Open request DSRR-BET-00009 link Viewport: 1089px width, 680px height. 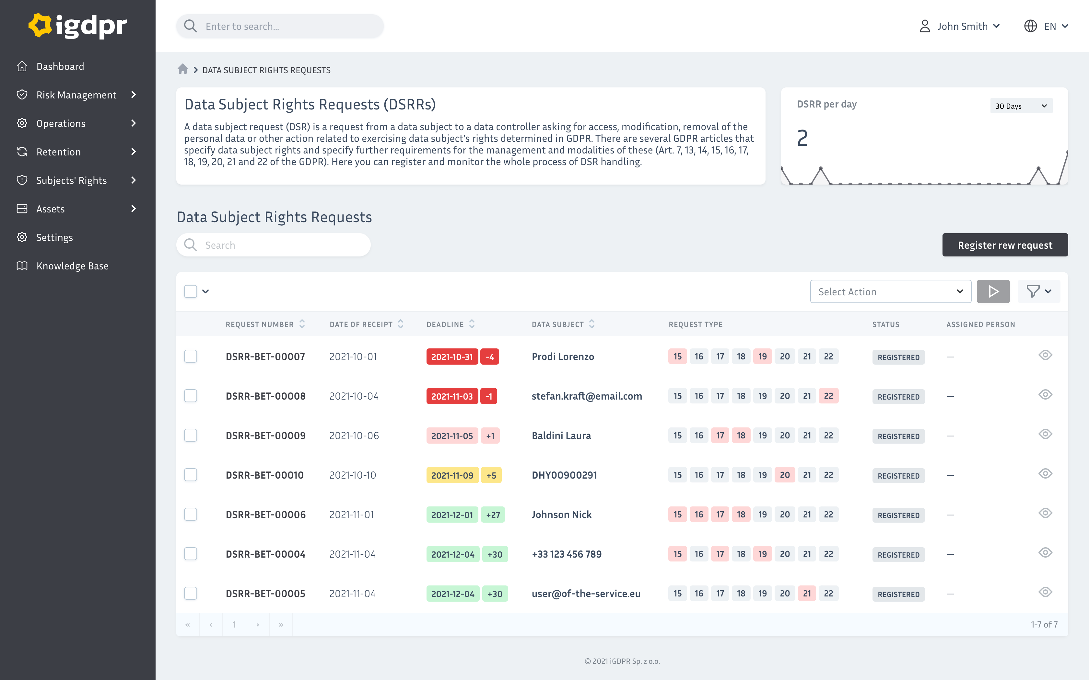click(x=265, y=435)
